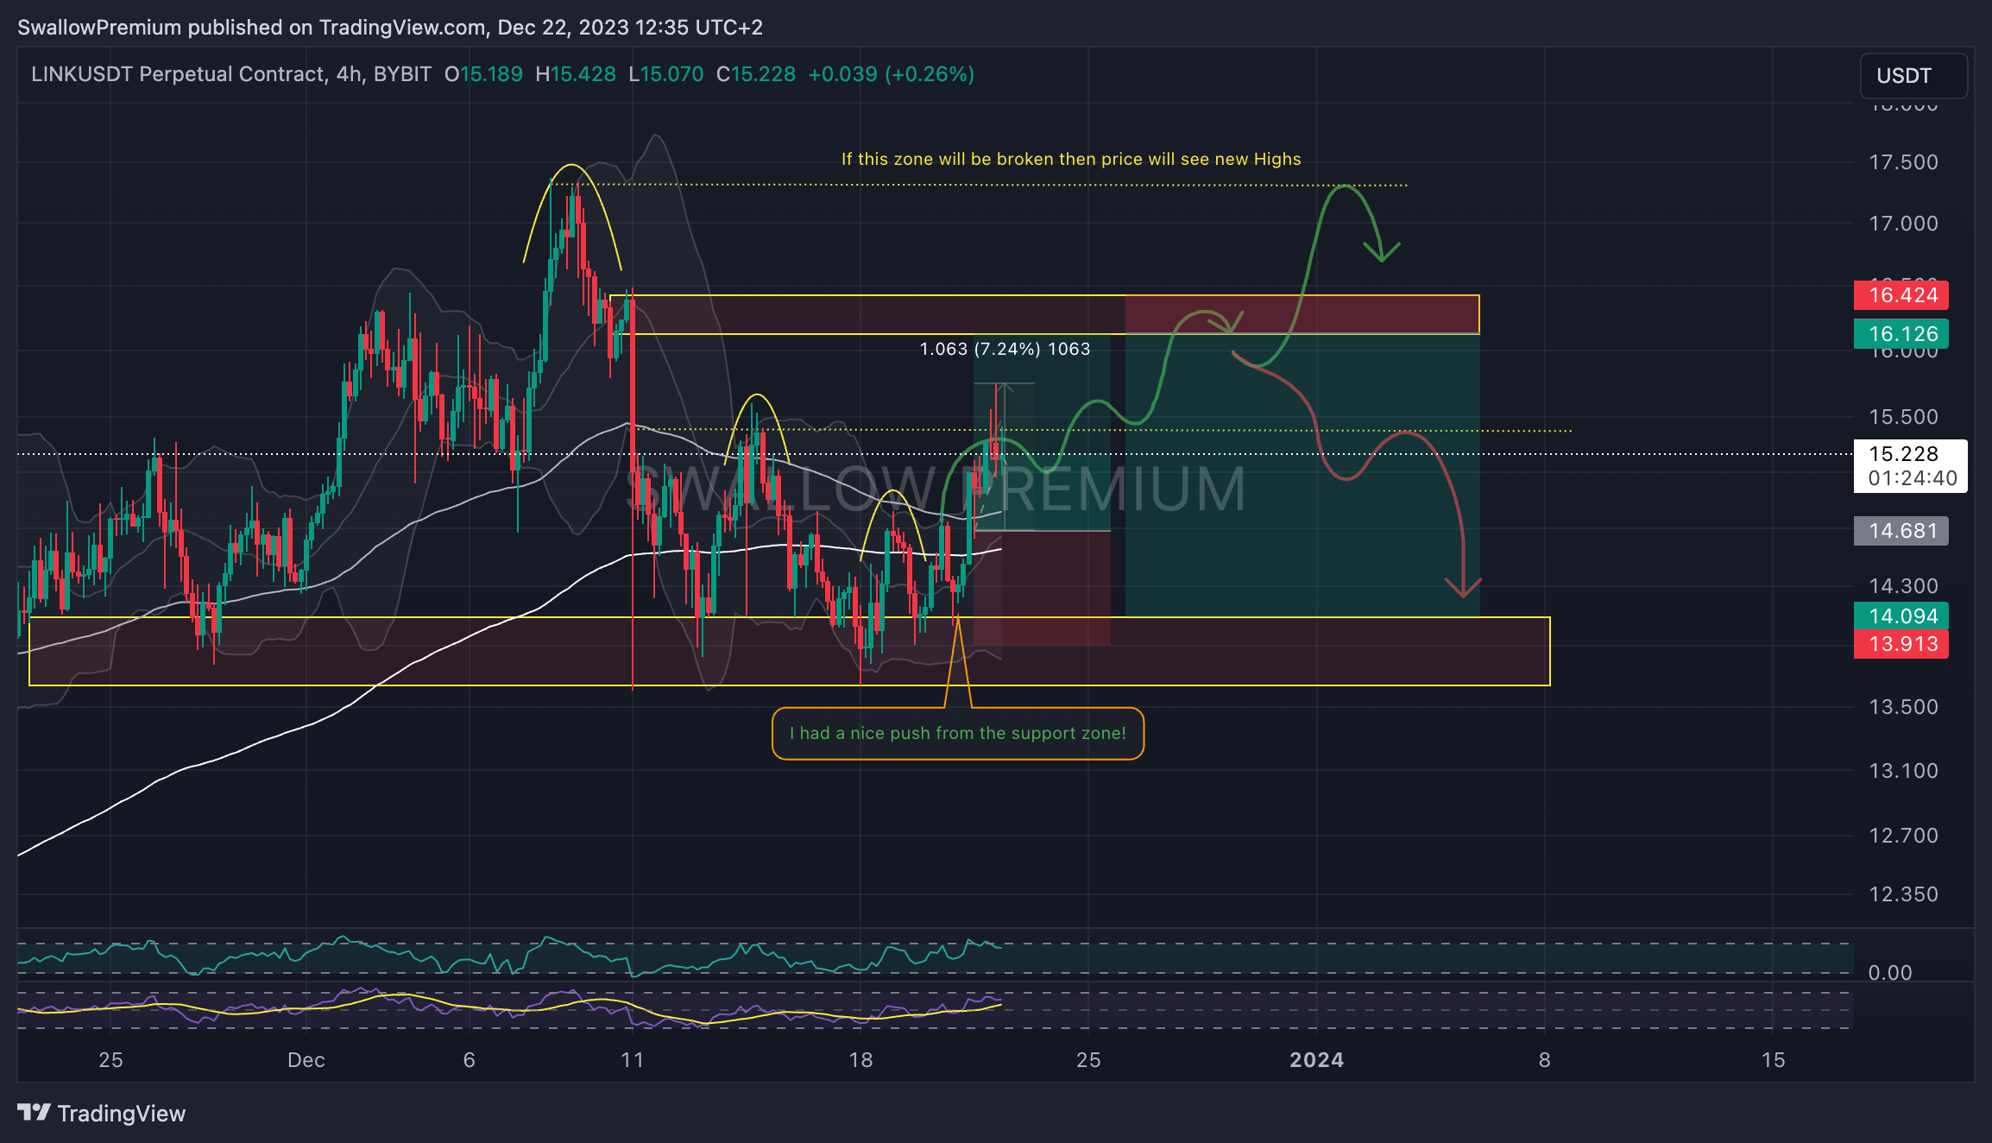Screen dimensions: 1992x1143
Task: Click the '2024' date axis label
Action: pos(1316,1060)
